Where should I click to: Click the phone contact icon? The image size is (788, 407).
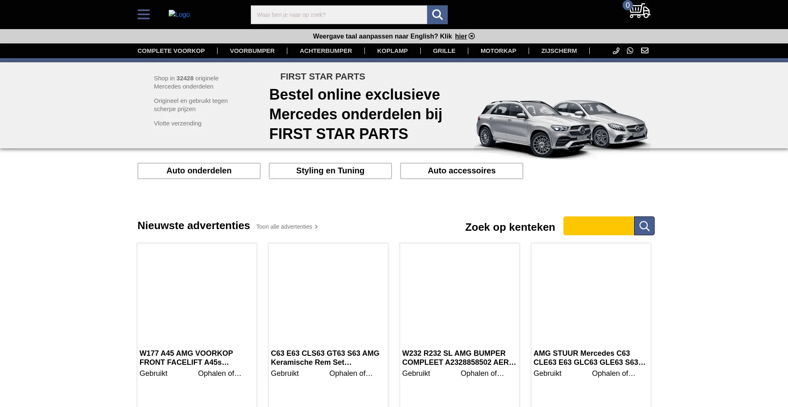[616, 51]
